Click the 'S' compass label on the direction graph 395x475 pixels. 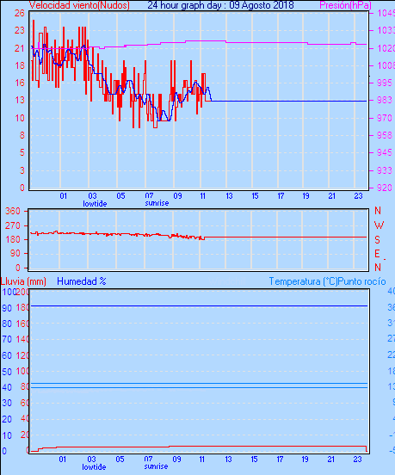[x=377, y=240]
